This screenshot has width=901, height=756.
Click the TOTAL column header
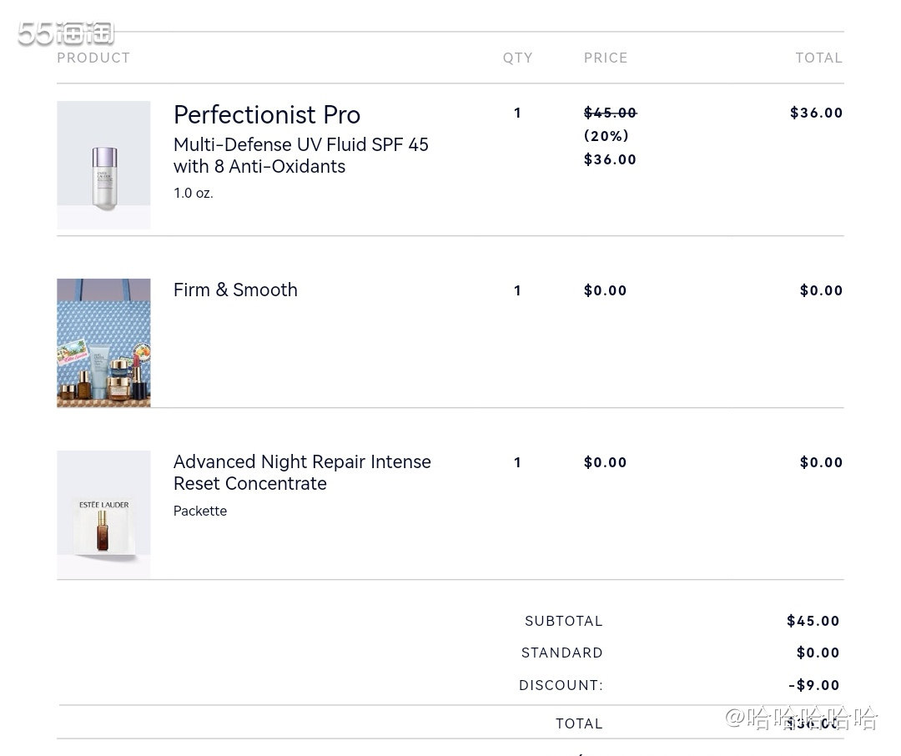click(x=819, y=58)
